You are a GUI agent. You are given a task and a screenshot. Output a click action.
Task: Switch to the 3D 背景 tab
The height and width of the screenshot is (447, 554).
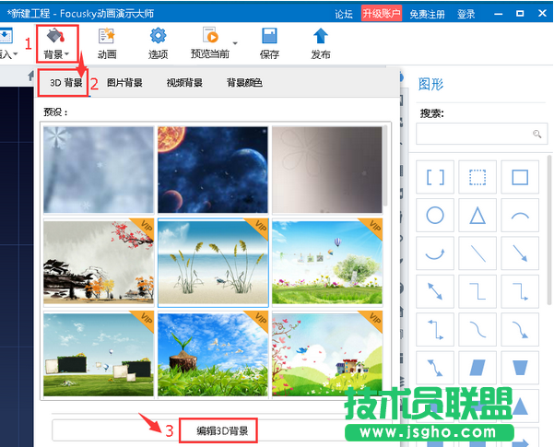pos(65,83)
